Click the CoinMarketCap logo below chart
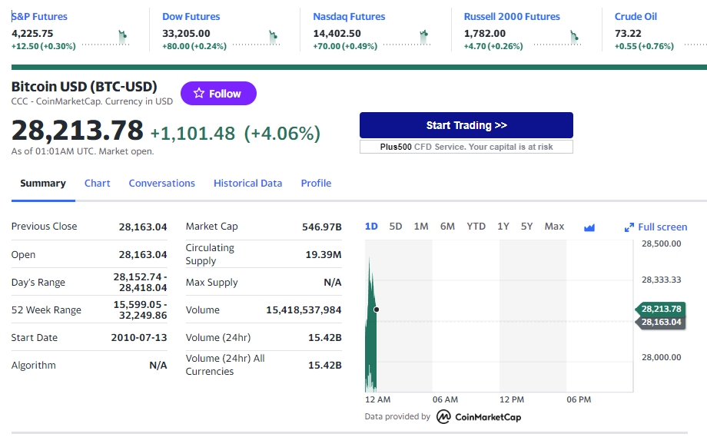The height and width of the screenshot is (437, 707). [x=479, y=417]
